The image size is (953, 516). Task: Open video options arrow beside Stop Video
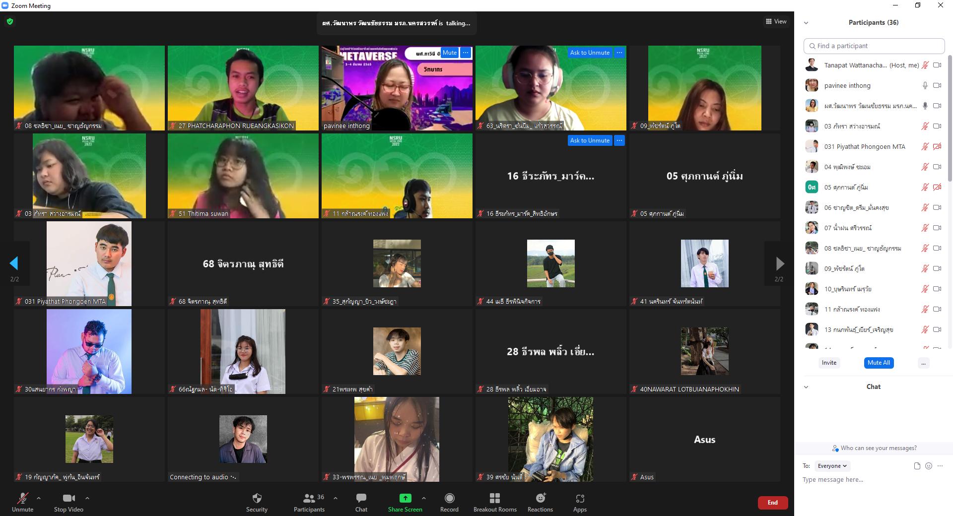(87, 498)
